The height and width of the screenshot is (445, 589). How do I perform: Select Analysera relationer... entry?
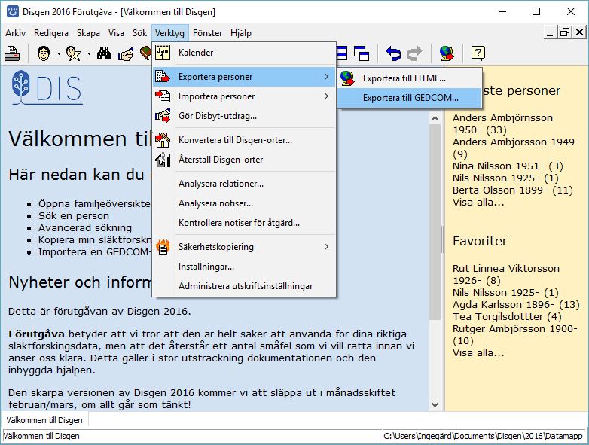244,183
